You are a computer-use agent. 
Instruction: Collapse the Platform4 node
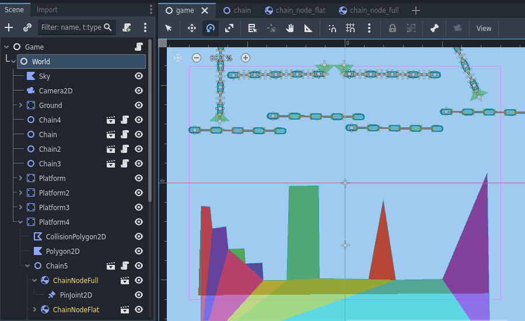coord(20,222)
